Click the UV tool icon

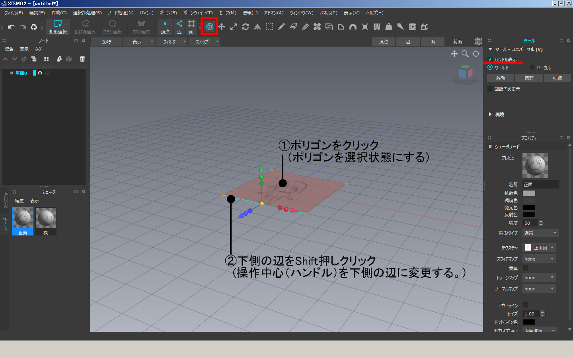[377, 27]
